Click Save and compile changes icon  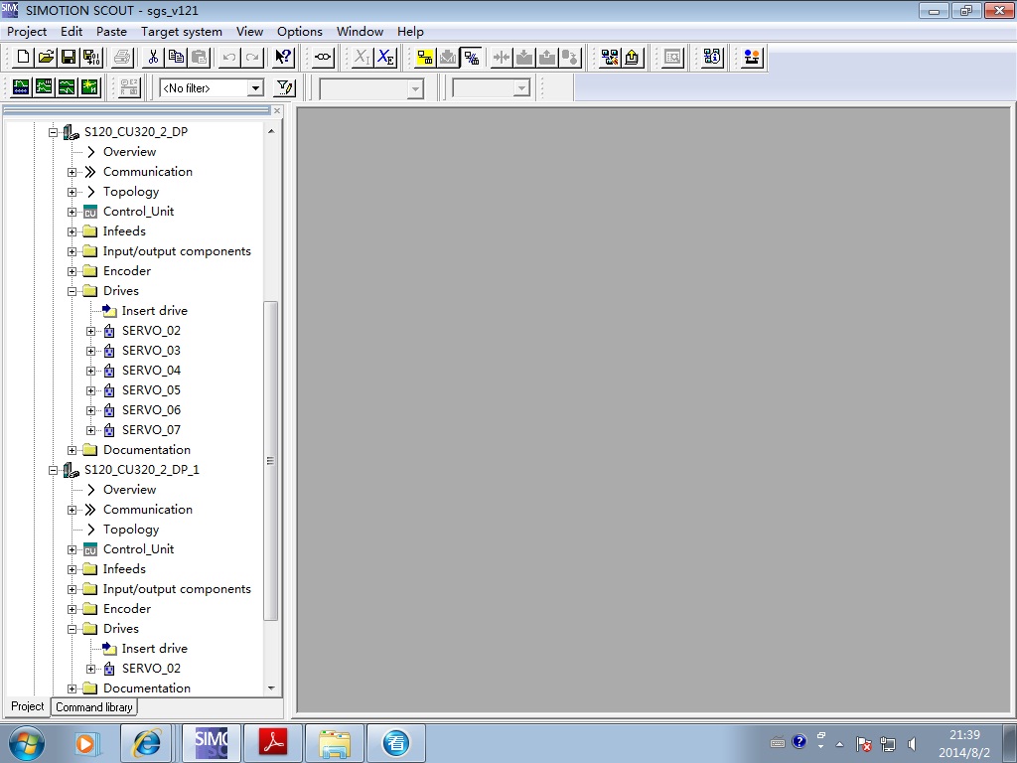91,57
